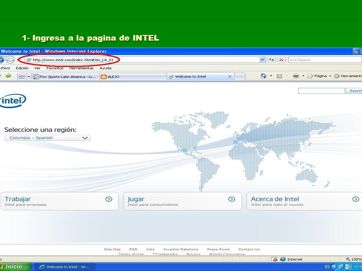Click the taskbar clock

tap(357, 267)
